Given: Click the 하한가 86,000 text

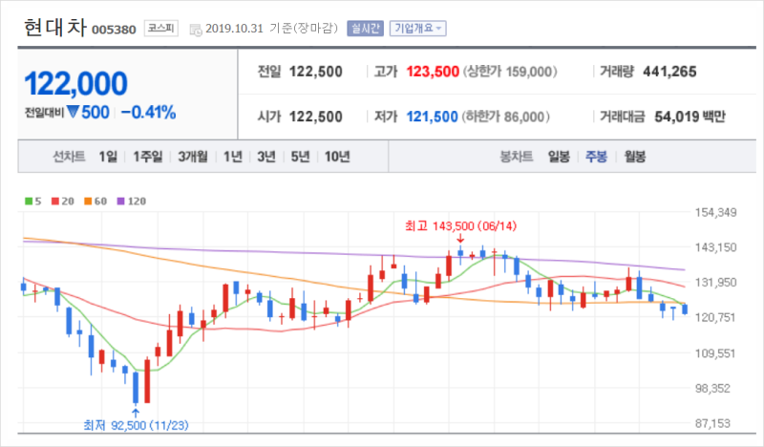Looking at the screenshot, I should [x=506, y=117].
